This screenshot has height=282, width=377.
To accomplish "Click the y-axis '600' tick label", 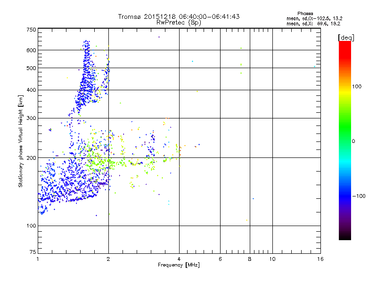I will (31, 50).
